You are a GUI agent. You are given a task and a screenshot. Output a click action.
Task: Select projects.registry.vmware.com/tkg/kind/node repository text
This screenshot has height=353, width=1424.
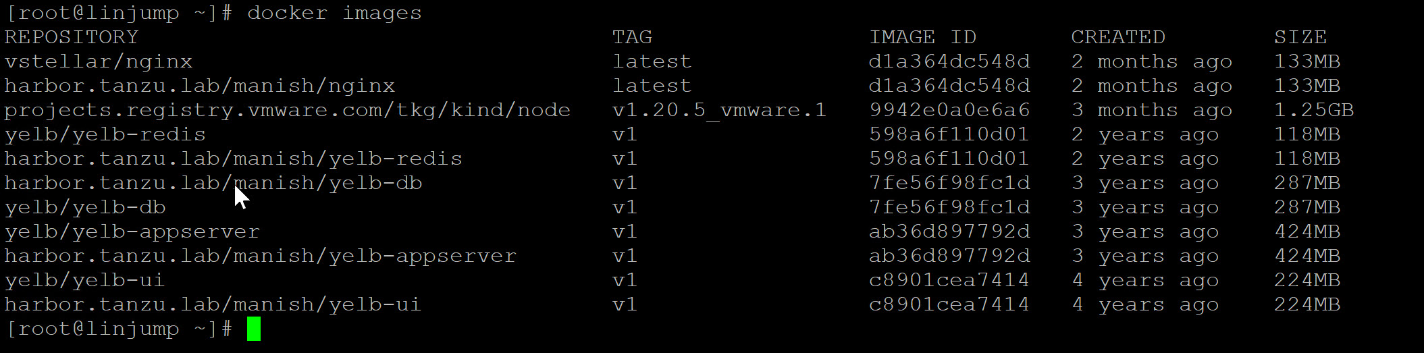tap(288, 110)
